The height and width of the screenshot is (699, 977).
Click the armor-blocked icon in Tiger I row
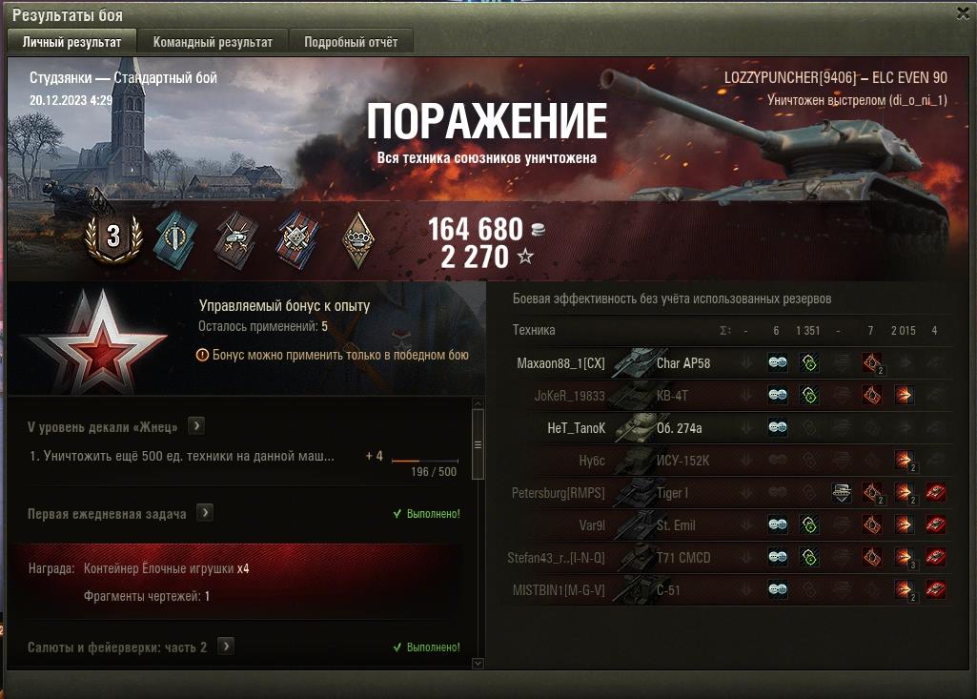[x=842, y=493]
